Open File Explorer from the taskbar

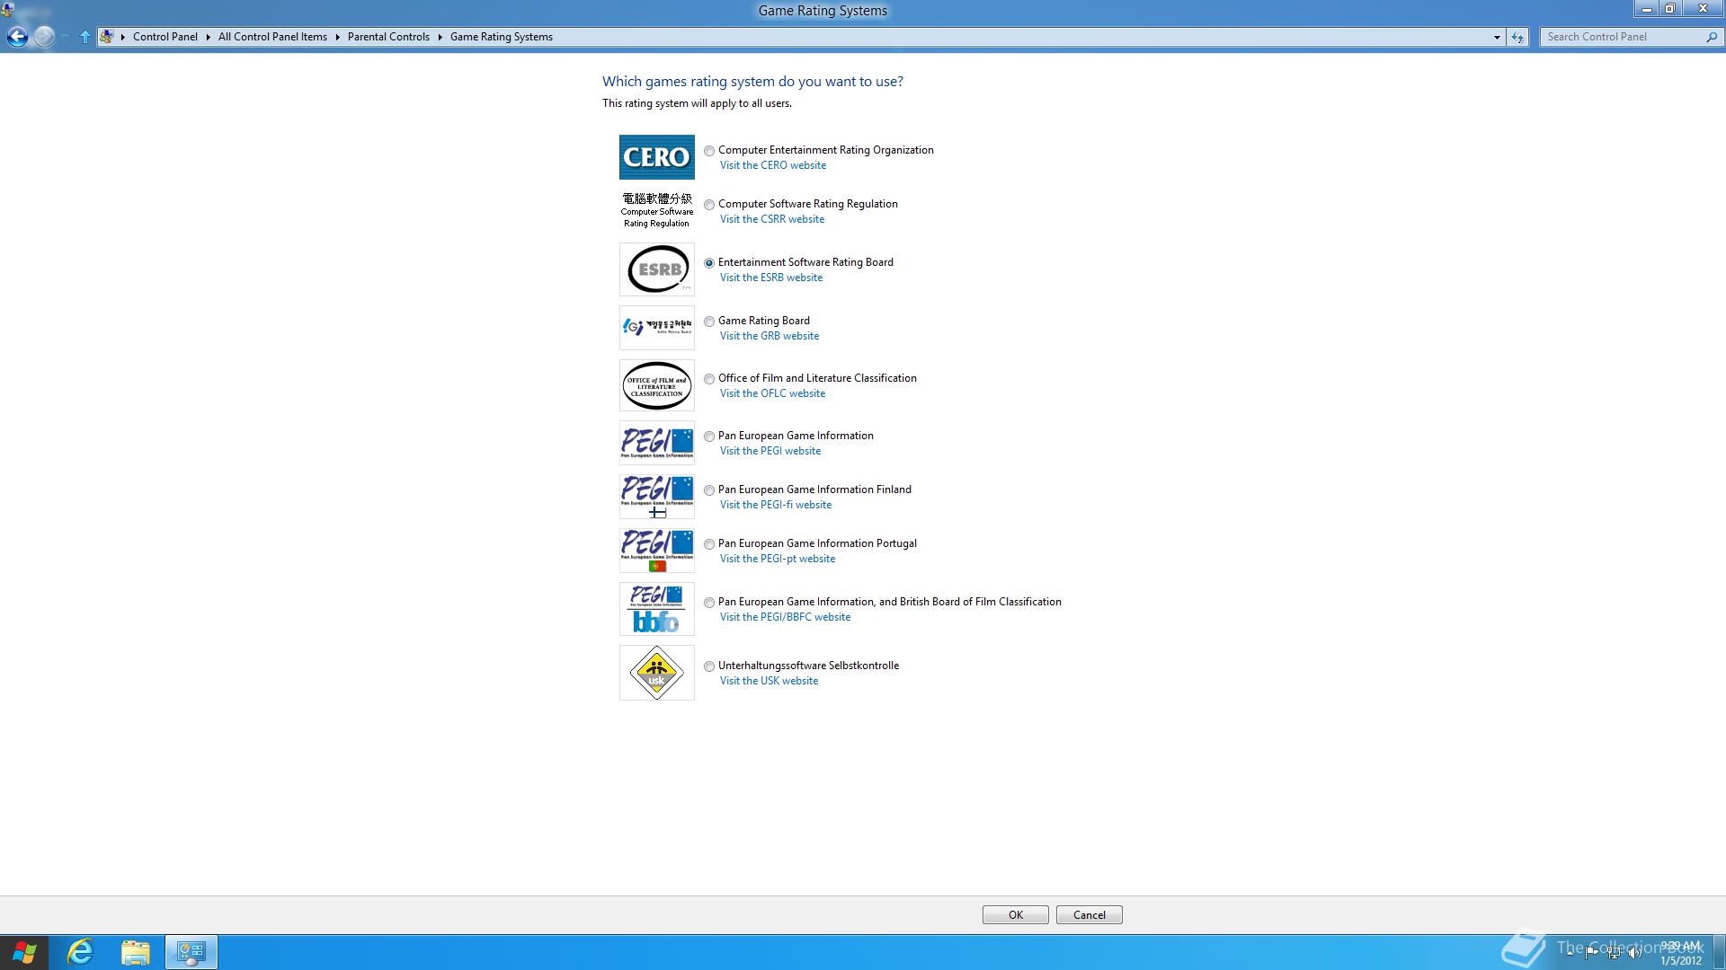tap(135, 952)
